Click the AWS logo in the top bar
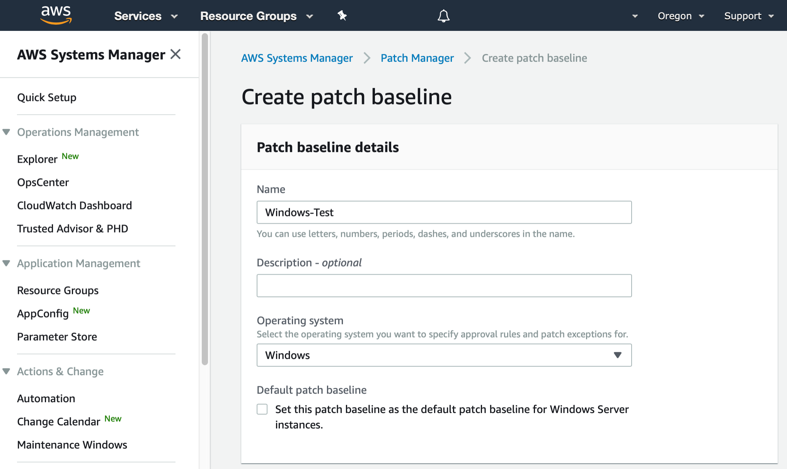The width and height of the screenshot is (787, 469). tap(56, 15)
